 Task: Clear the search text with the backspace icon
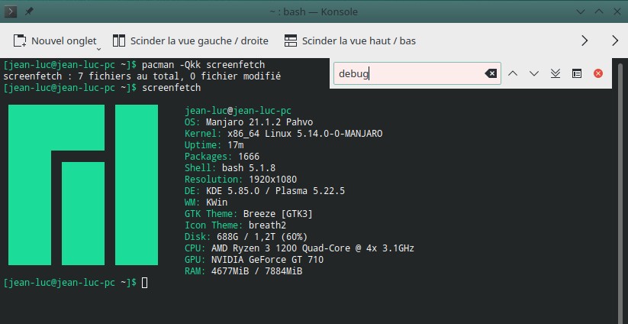pos(491,73)
